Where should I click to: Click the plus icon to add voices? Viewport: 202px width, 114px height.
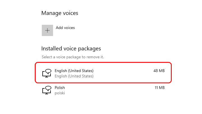tap(47, 30)
